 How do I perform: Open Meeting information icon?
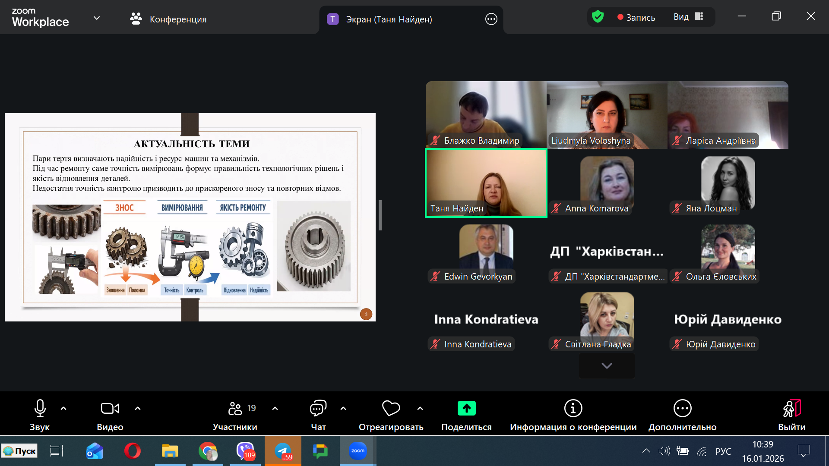pyautogui.click(x=573, y=408)
